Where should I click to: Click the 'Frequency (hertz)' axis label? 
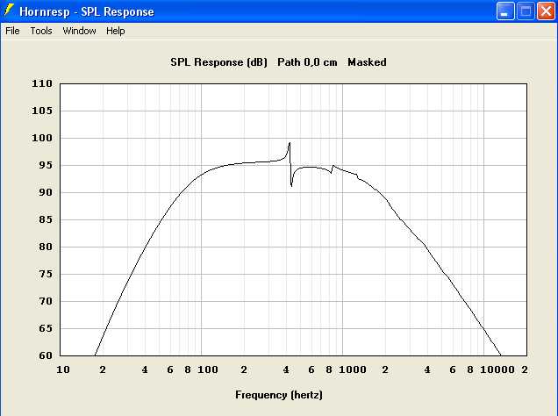tap(279, 395)
